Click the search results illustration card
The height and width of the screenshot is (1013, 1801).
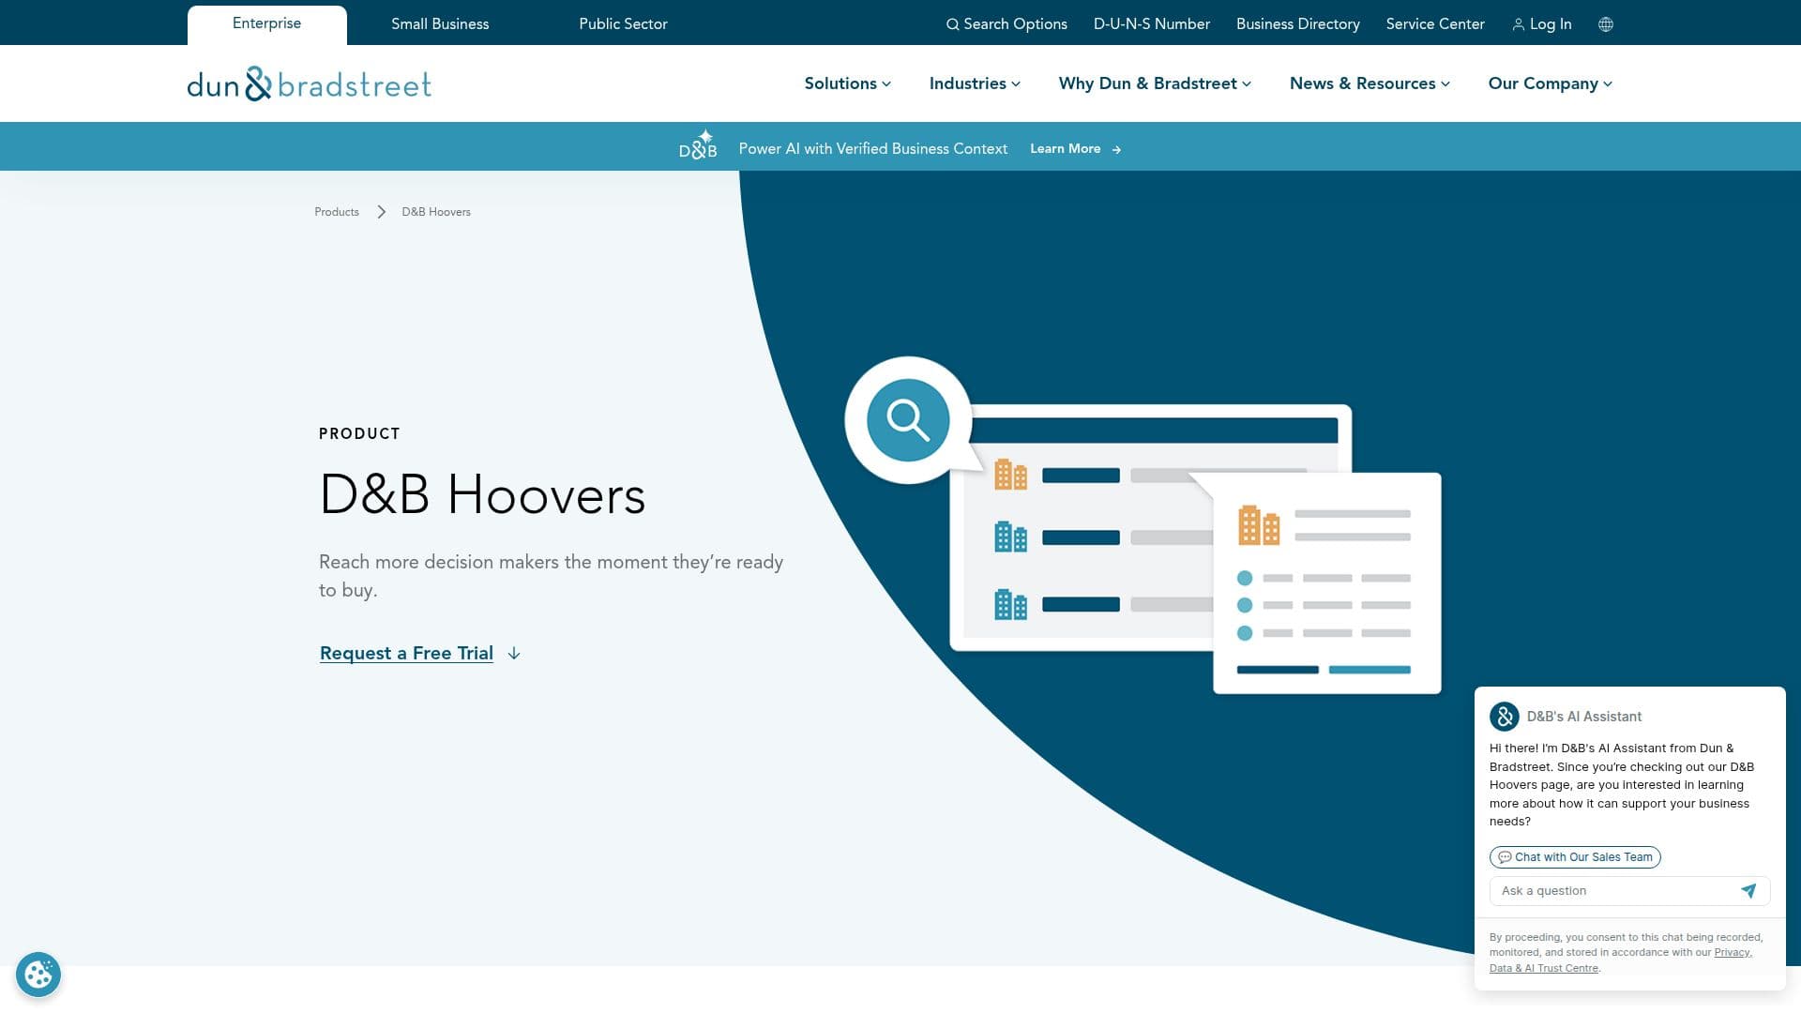1151,528
